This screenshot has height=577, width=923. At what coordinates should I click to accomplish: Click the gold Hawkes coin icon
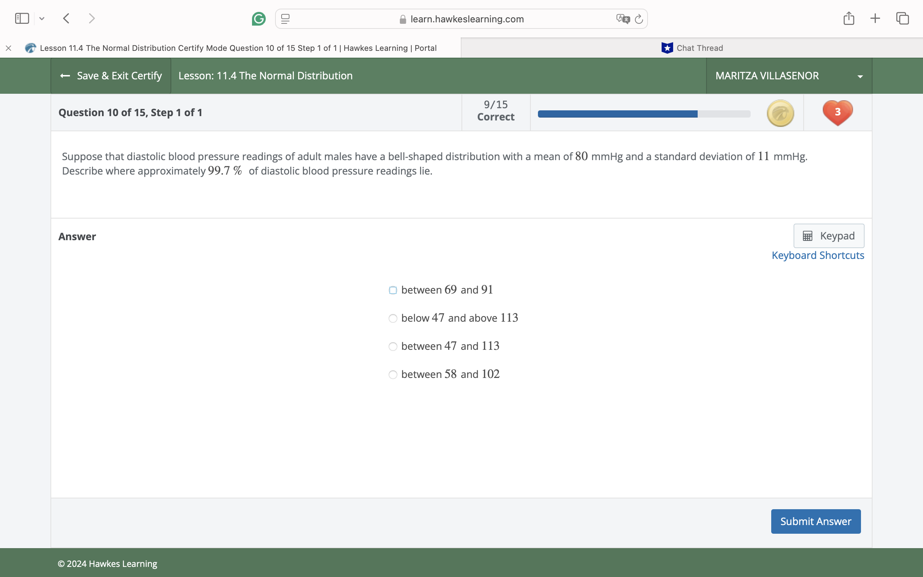(x=780, y=113)
